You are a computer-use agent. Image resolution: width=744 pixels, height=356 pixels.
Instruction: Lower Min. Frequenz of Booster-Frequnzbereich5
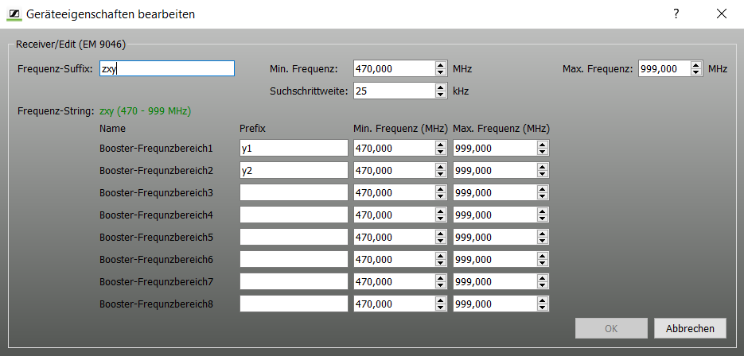[441, 241]
